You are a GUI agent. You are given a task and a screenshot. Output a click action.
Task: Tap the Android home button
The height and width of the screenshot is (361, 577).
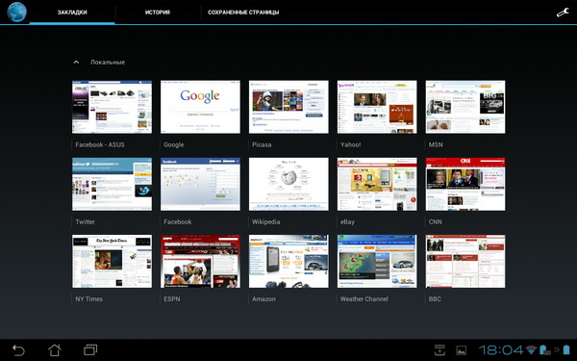point(55,349)
